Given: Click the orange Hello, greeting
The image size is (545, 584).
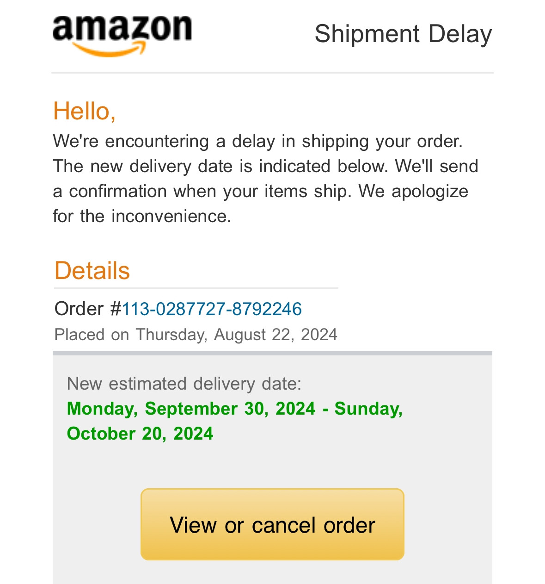Looking at the screenshot, I should pos(85,111).
